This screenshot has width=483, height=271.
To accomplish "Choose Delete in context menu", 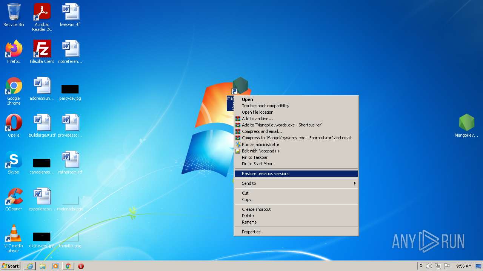I will 296,216.
